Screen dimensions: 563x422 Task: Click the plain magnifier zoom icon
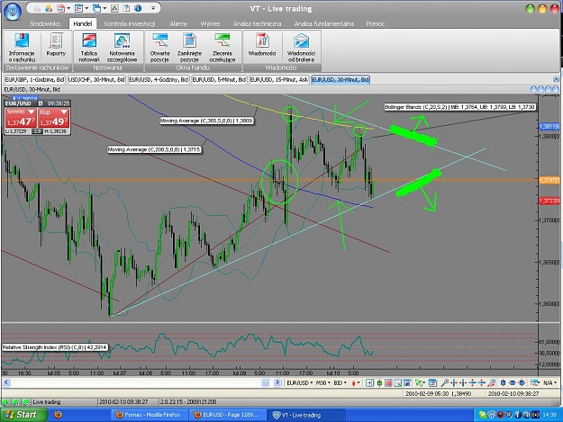click(x=444, y=383)
